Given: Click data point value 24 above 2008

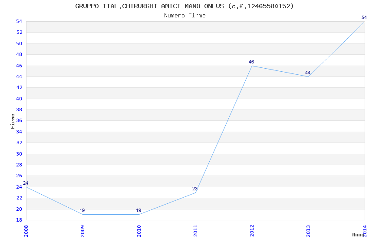Looking at the screenshot, I should pos(26,183).
